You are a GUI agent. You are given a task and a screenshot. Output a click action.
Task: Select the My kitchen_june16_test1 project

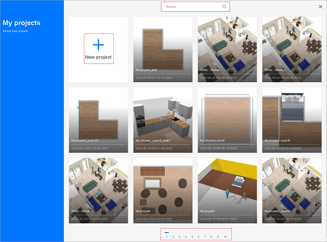tap(163, 120)
